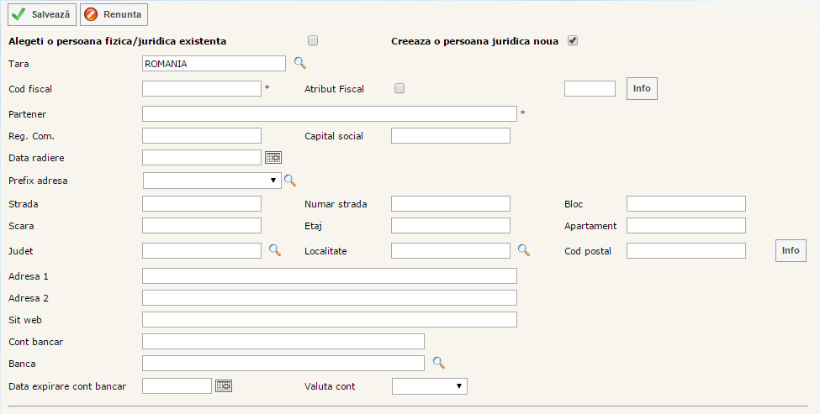
Task: Enable the Atribut Fiscal checkbox
Action: (x=399, y=88)
